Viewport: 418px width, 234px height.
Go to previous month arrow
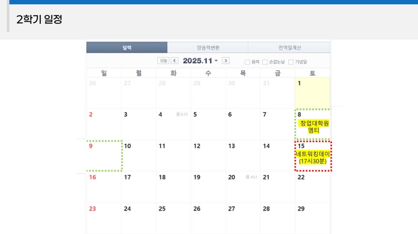[x=174, y=61]
